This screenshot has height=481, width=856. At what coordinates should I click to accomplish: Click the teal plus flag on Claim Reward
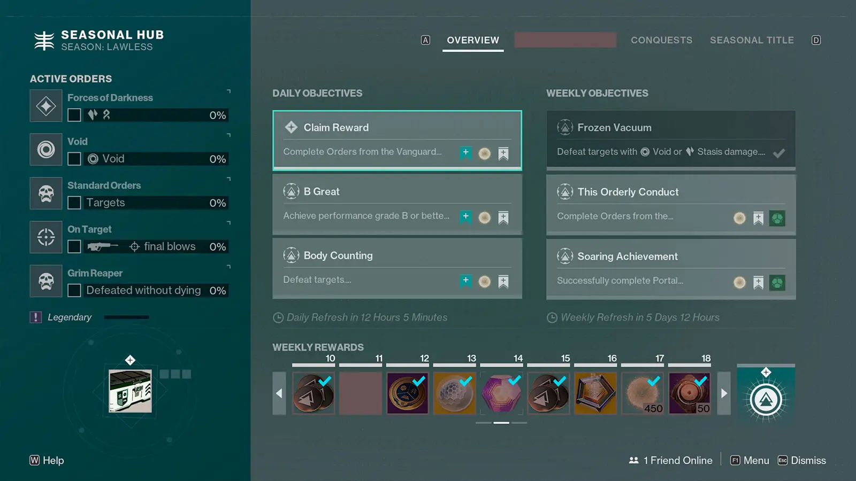(465, 153)
